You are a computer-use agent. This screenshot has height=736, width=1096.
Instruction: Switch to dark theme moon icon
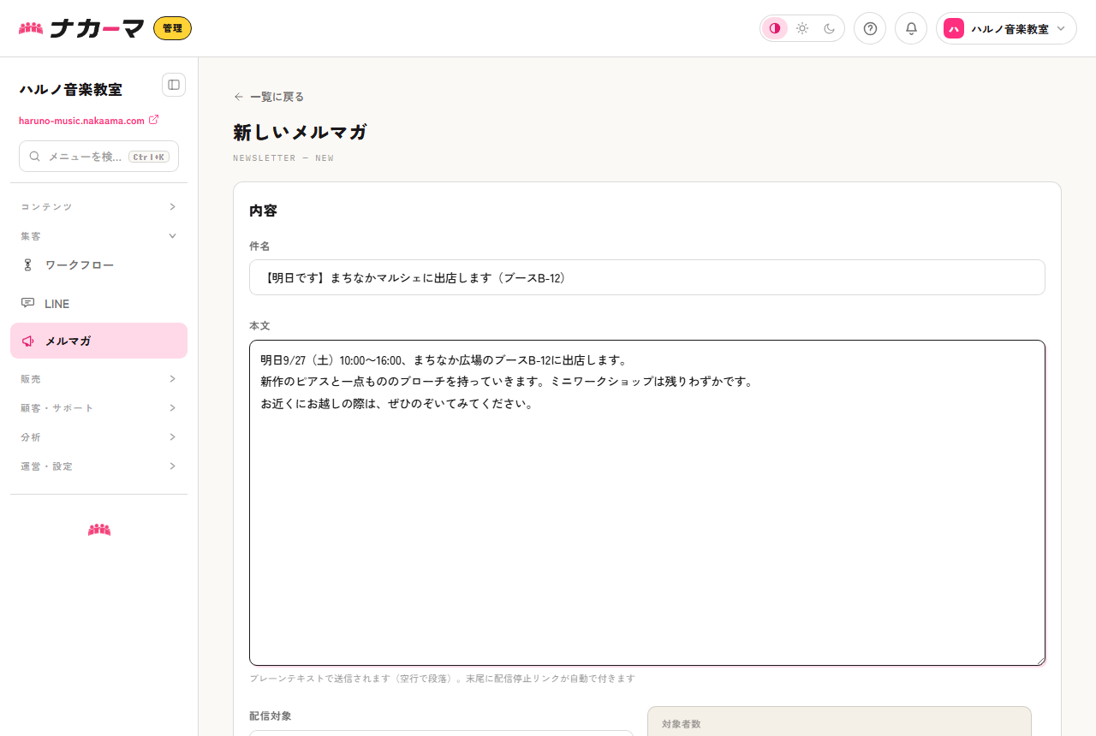click(829, 28)
